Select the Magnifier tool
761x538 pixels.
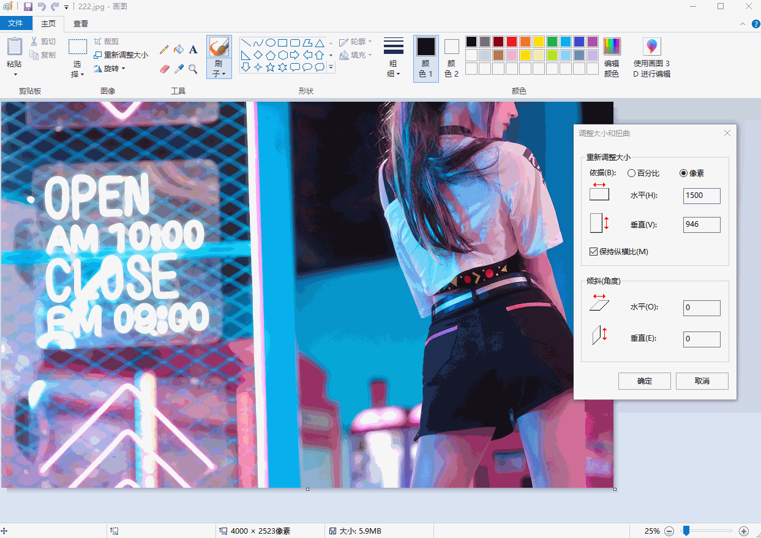coord(193,69)
